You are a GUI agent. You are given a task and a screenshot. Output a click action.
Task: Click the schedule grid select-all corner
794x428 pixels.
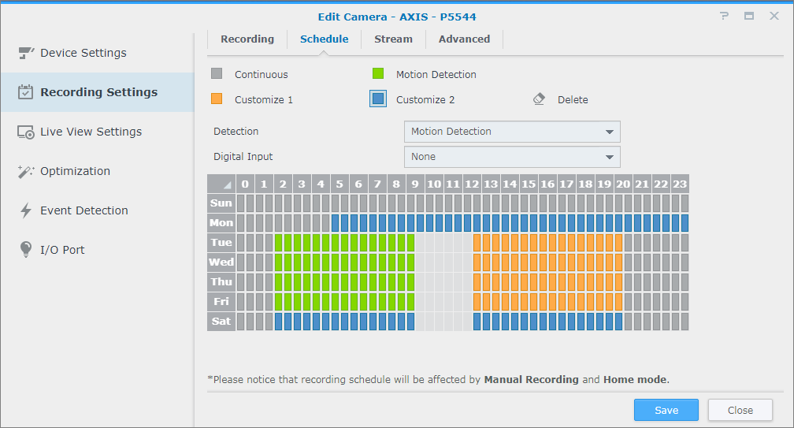(x=221, y=184)
